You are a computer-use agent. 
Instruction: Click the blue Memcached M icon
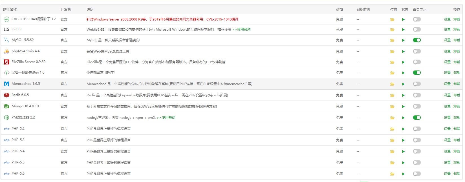[x=6, y=84]
